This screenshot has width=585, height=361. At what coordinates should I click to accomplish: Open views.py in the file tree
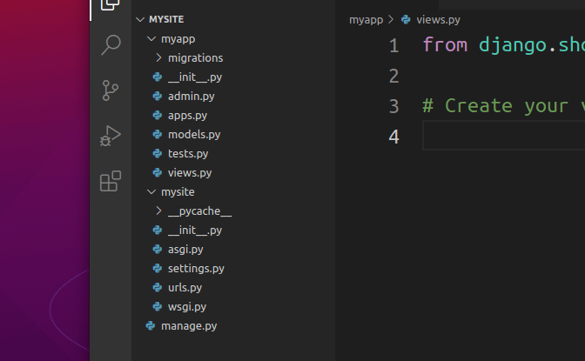click(190, 172)
